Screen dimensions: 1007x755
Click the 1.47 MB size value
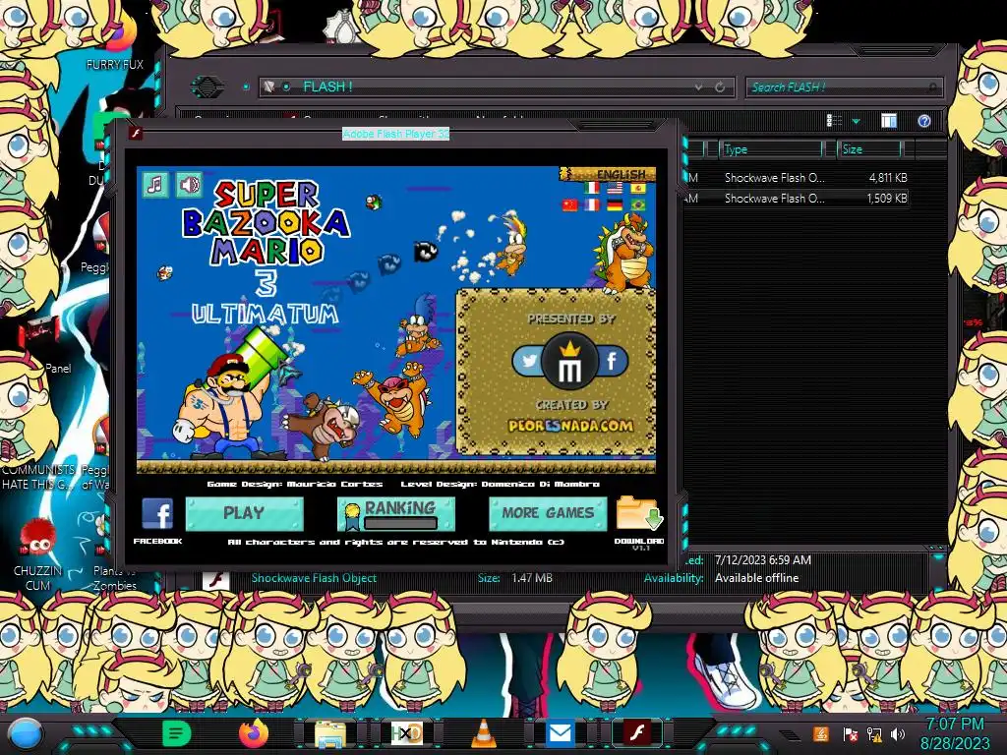pos(532,578)
